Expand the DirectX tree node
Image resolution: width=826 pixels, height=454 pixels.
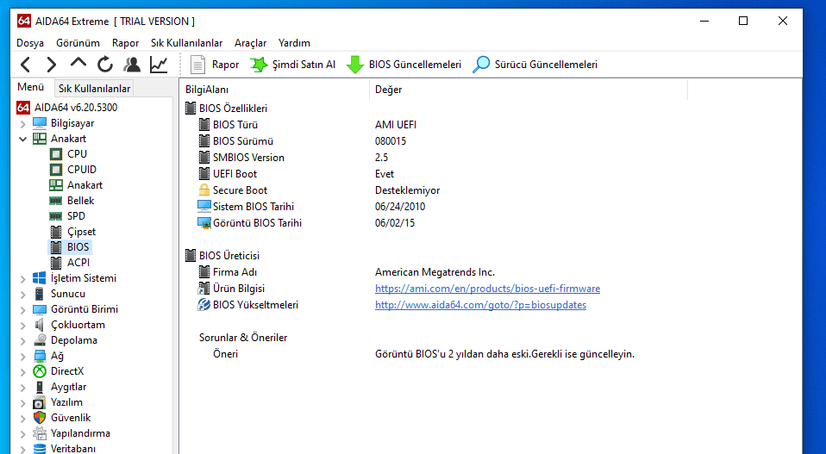22,372
